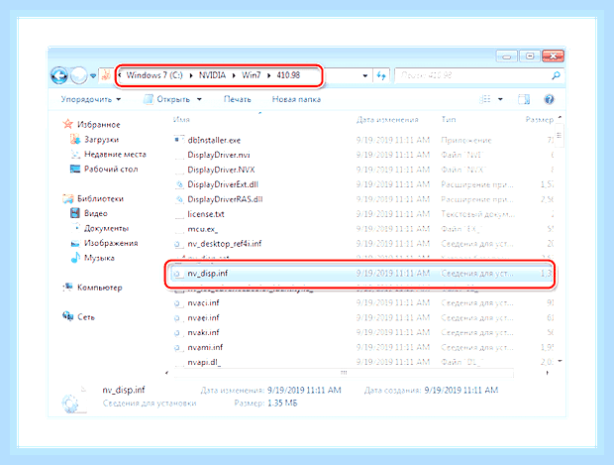Screen dimensions: 614x465
Task: Select NVIDIA folder in the breadcrumb
Action: click(x=212, y=75)
